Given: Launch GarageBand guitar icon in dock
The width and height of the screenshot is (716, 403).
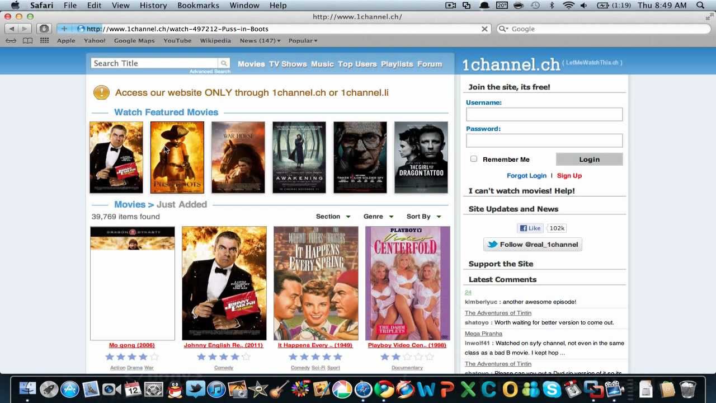Looking at the screenshot, I should coord(279,388).
